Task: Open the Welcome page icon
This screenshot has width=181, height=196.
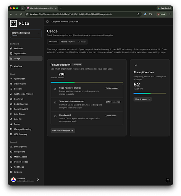Action: point(11,49)
